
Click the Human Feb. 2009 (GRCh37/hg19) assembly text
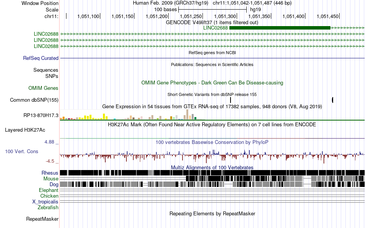tap(171, 3)
